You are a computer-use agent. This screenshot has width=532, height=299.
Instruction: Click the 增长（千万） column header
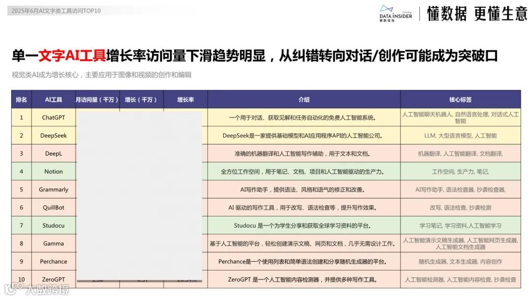(x=141, y=99)
